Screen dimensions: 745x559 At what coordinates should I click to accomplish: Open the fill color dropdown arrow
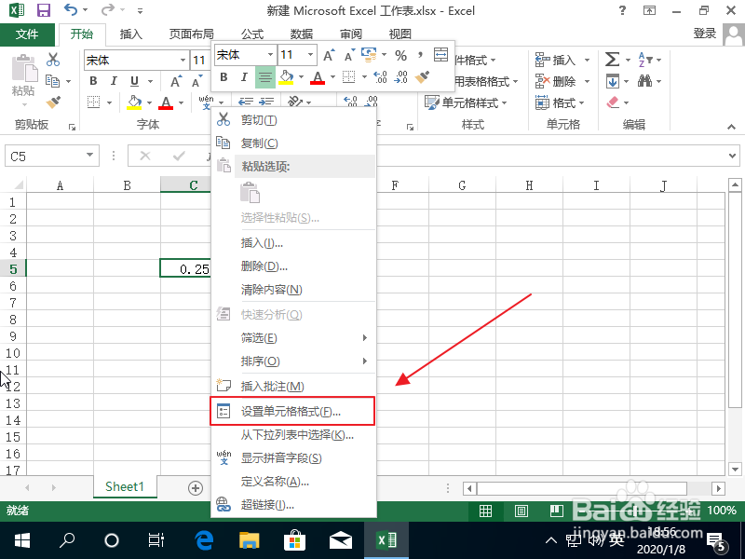point(148,102)
